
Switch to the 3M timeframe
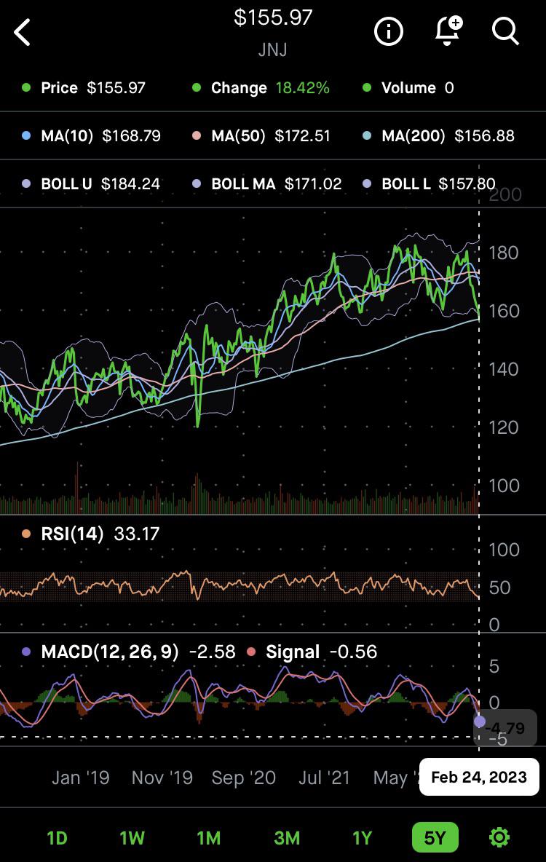point(287,838)
